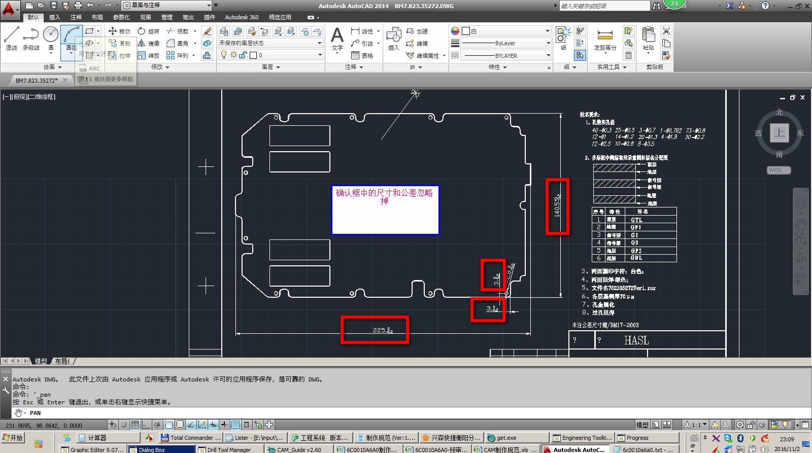This screenshot has height=453, width=812.
Task: Click the 开始 Start button
Action: [x=13, y=438]
